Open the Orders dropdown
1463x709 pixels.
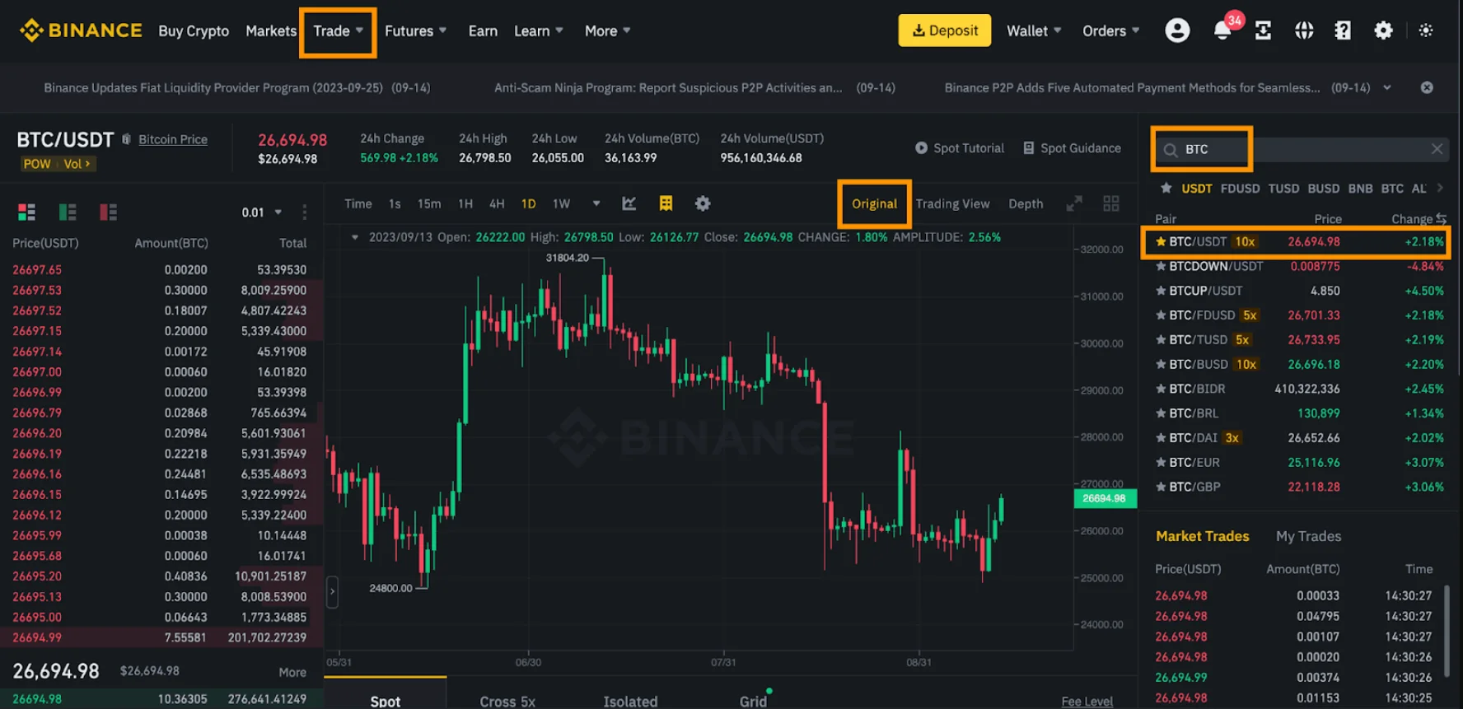(1111, 31)
